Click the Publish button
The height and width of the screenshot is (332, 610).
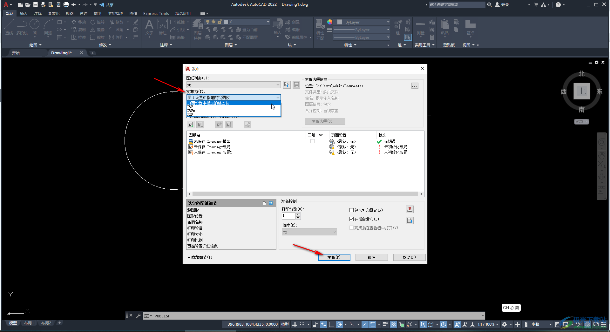pos(334,257)
